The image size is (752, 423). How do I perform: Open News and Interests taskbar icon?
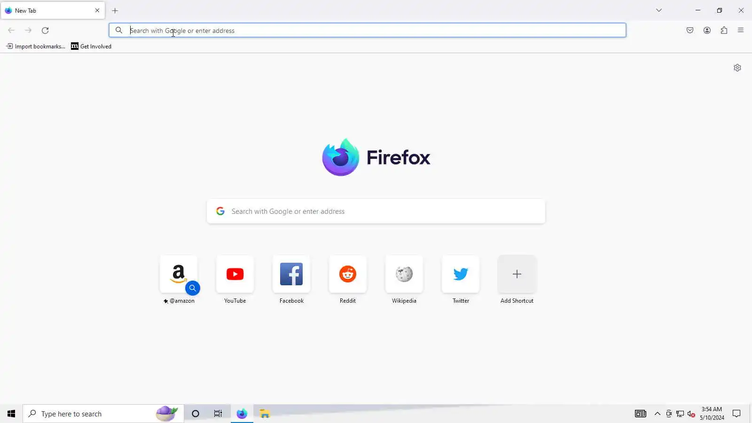pyautogui.click(x=641, y=414)
